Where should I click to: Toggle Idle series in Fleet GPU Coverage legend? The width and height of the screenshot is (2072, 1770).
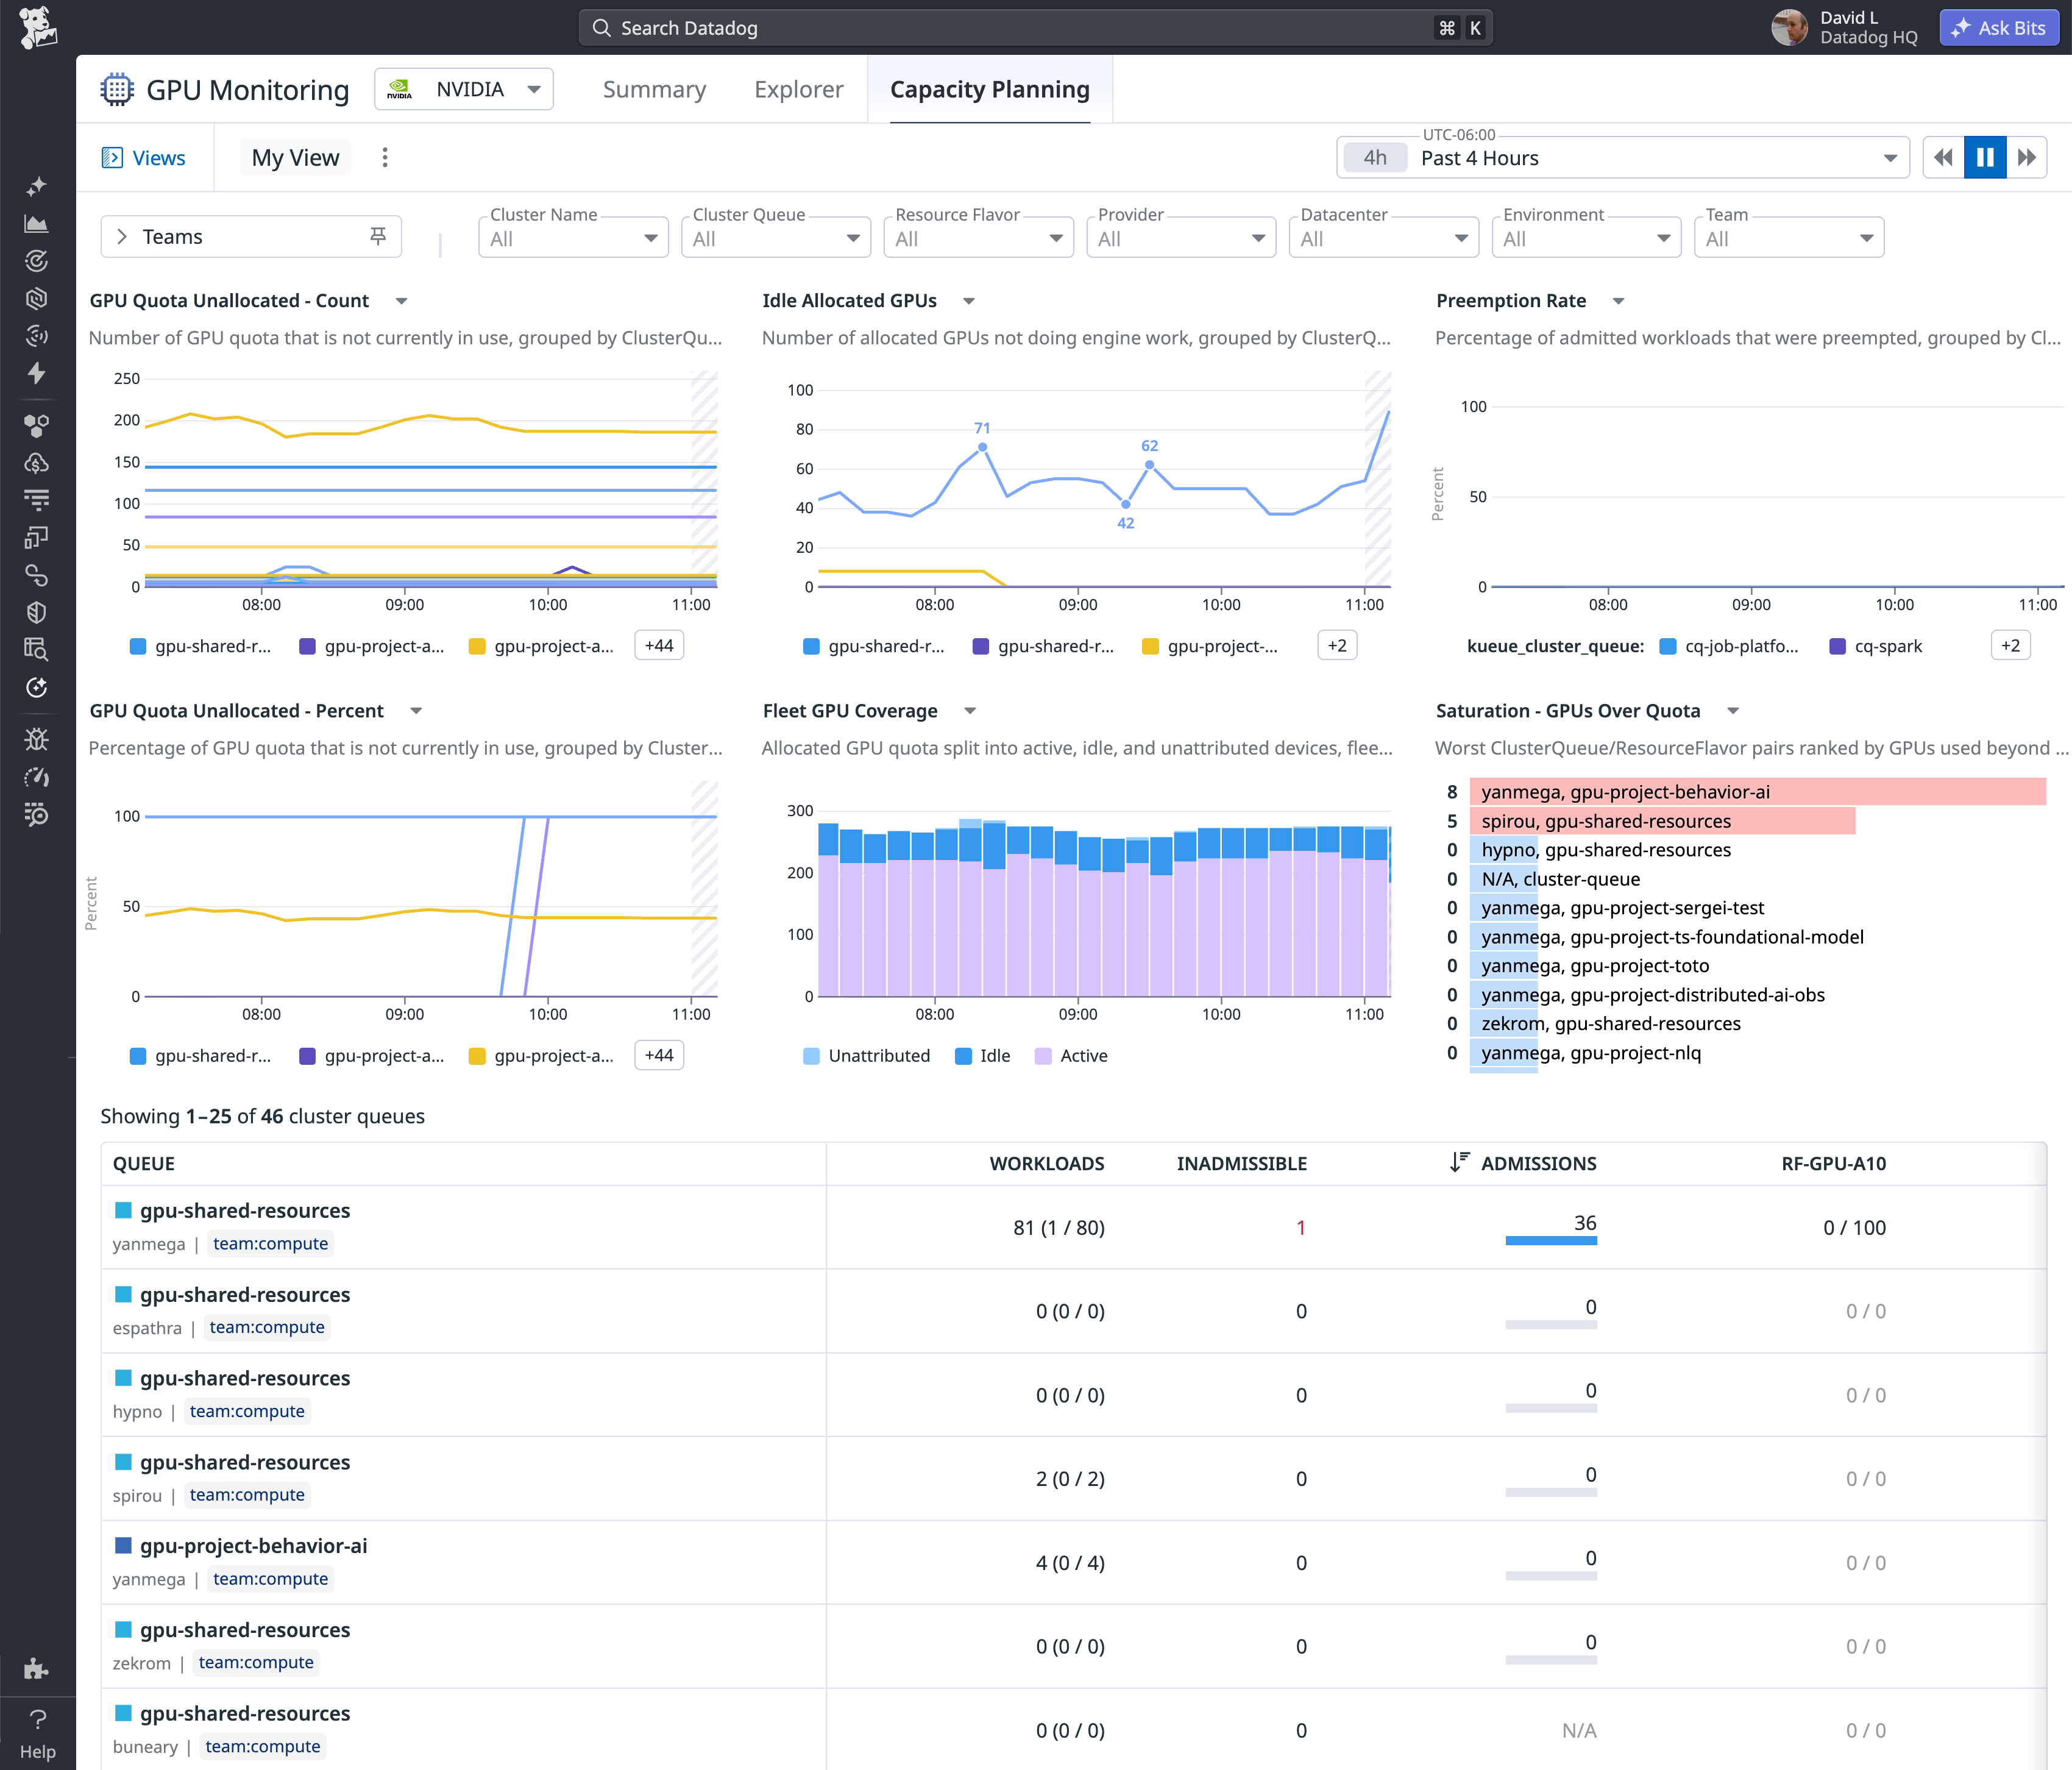(x=983, y=1056)
